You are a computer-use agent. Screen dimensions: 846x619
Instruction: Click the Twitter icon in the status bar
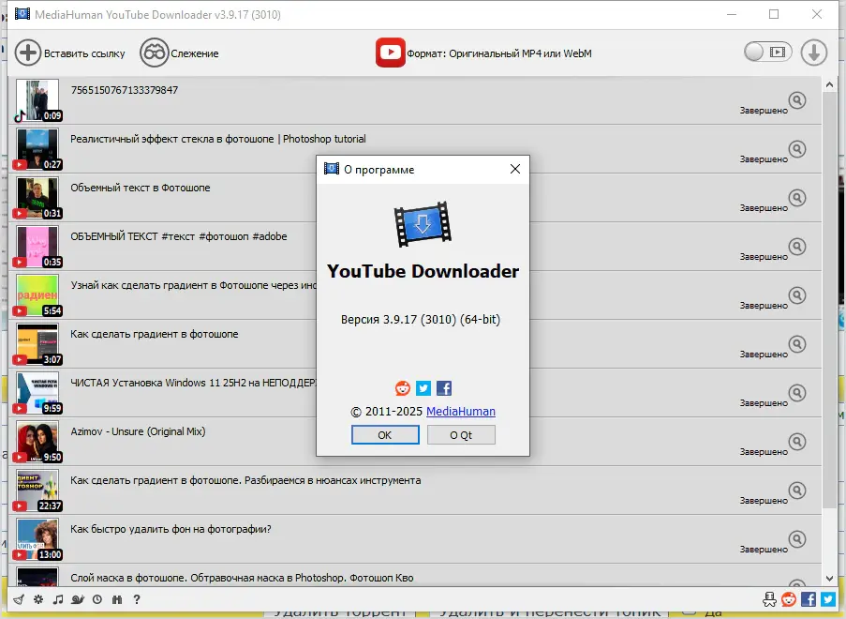point(828,599)
